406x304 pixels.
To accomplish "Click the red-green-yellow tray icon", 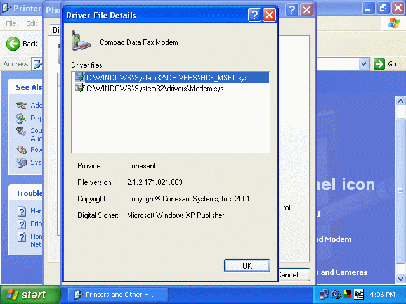I will [x=348, y=294].
